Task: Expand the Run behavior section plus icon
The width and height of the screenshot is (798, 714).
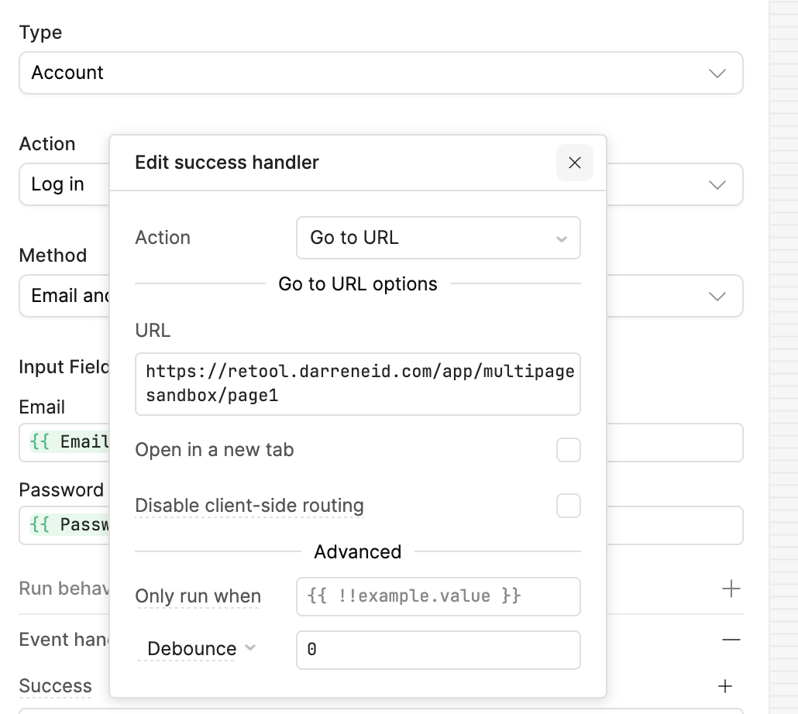Action: pyautogui.click(x=731, y=589)
